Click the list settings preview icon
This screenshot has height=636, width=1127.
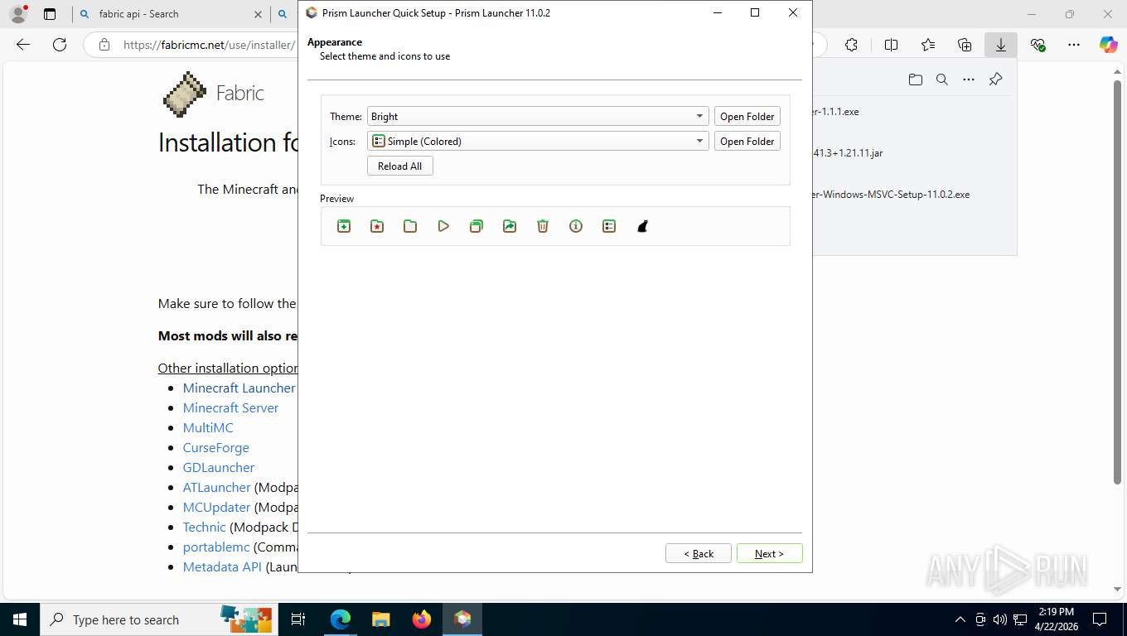(x=609, y=226)
